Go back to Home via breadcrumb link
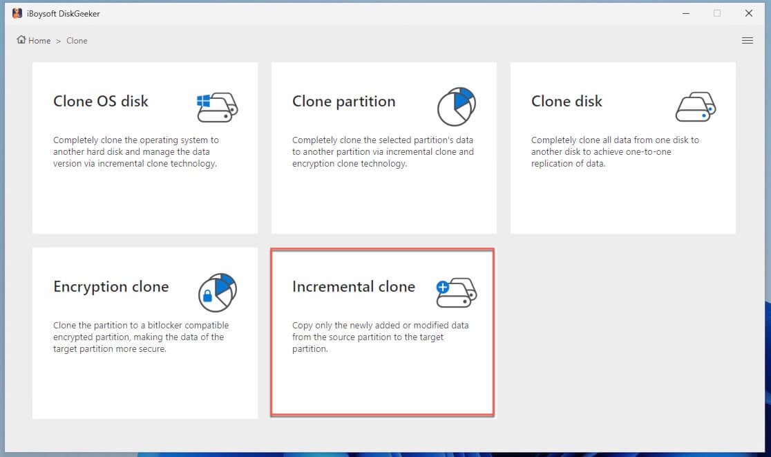This screenshot has width=771, height=457. (39, 40)
